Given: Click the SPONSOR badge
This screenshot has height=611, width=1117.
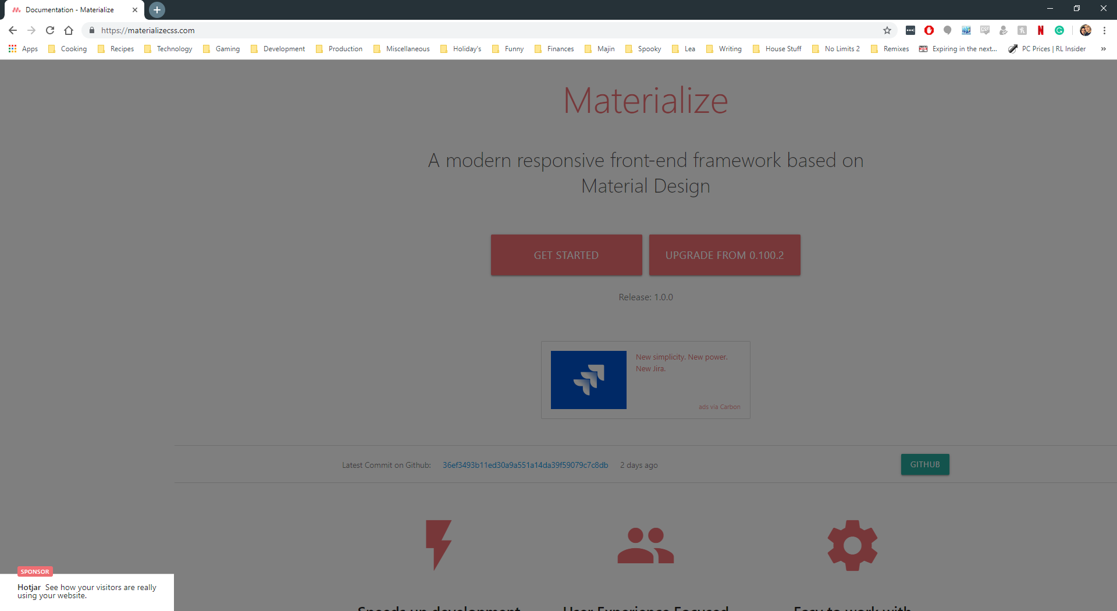Looking at the screenshot, I should click(x=35, y=571).
